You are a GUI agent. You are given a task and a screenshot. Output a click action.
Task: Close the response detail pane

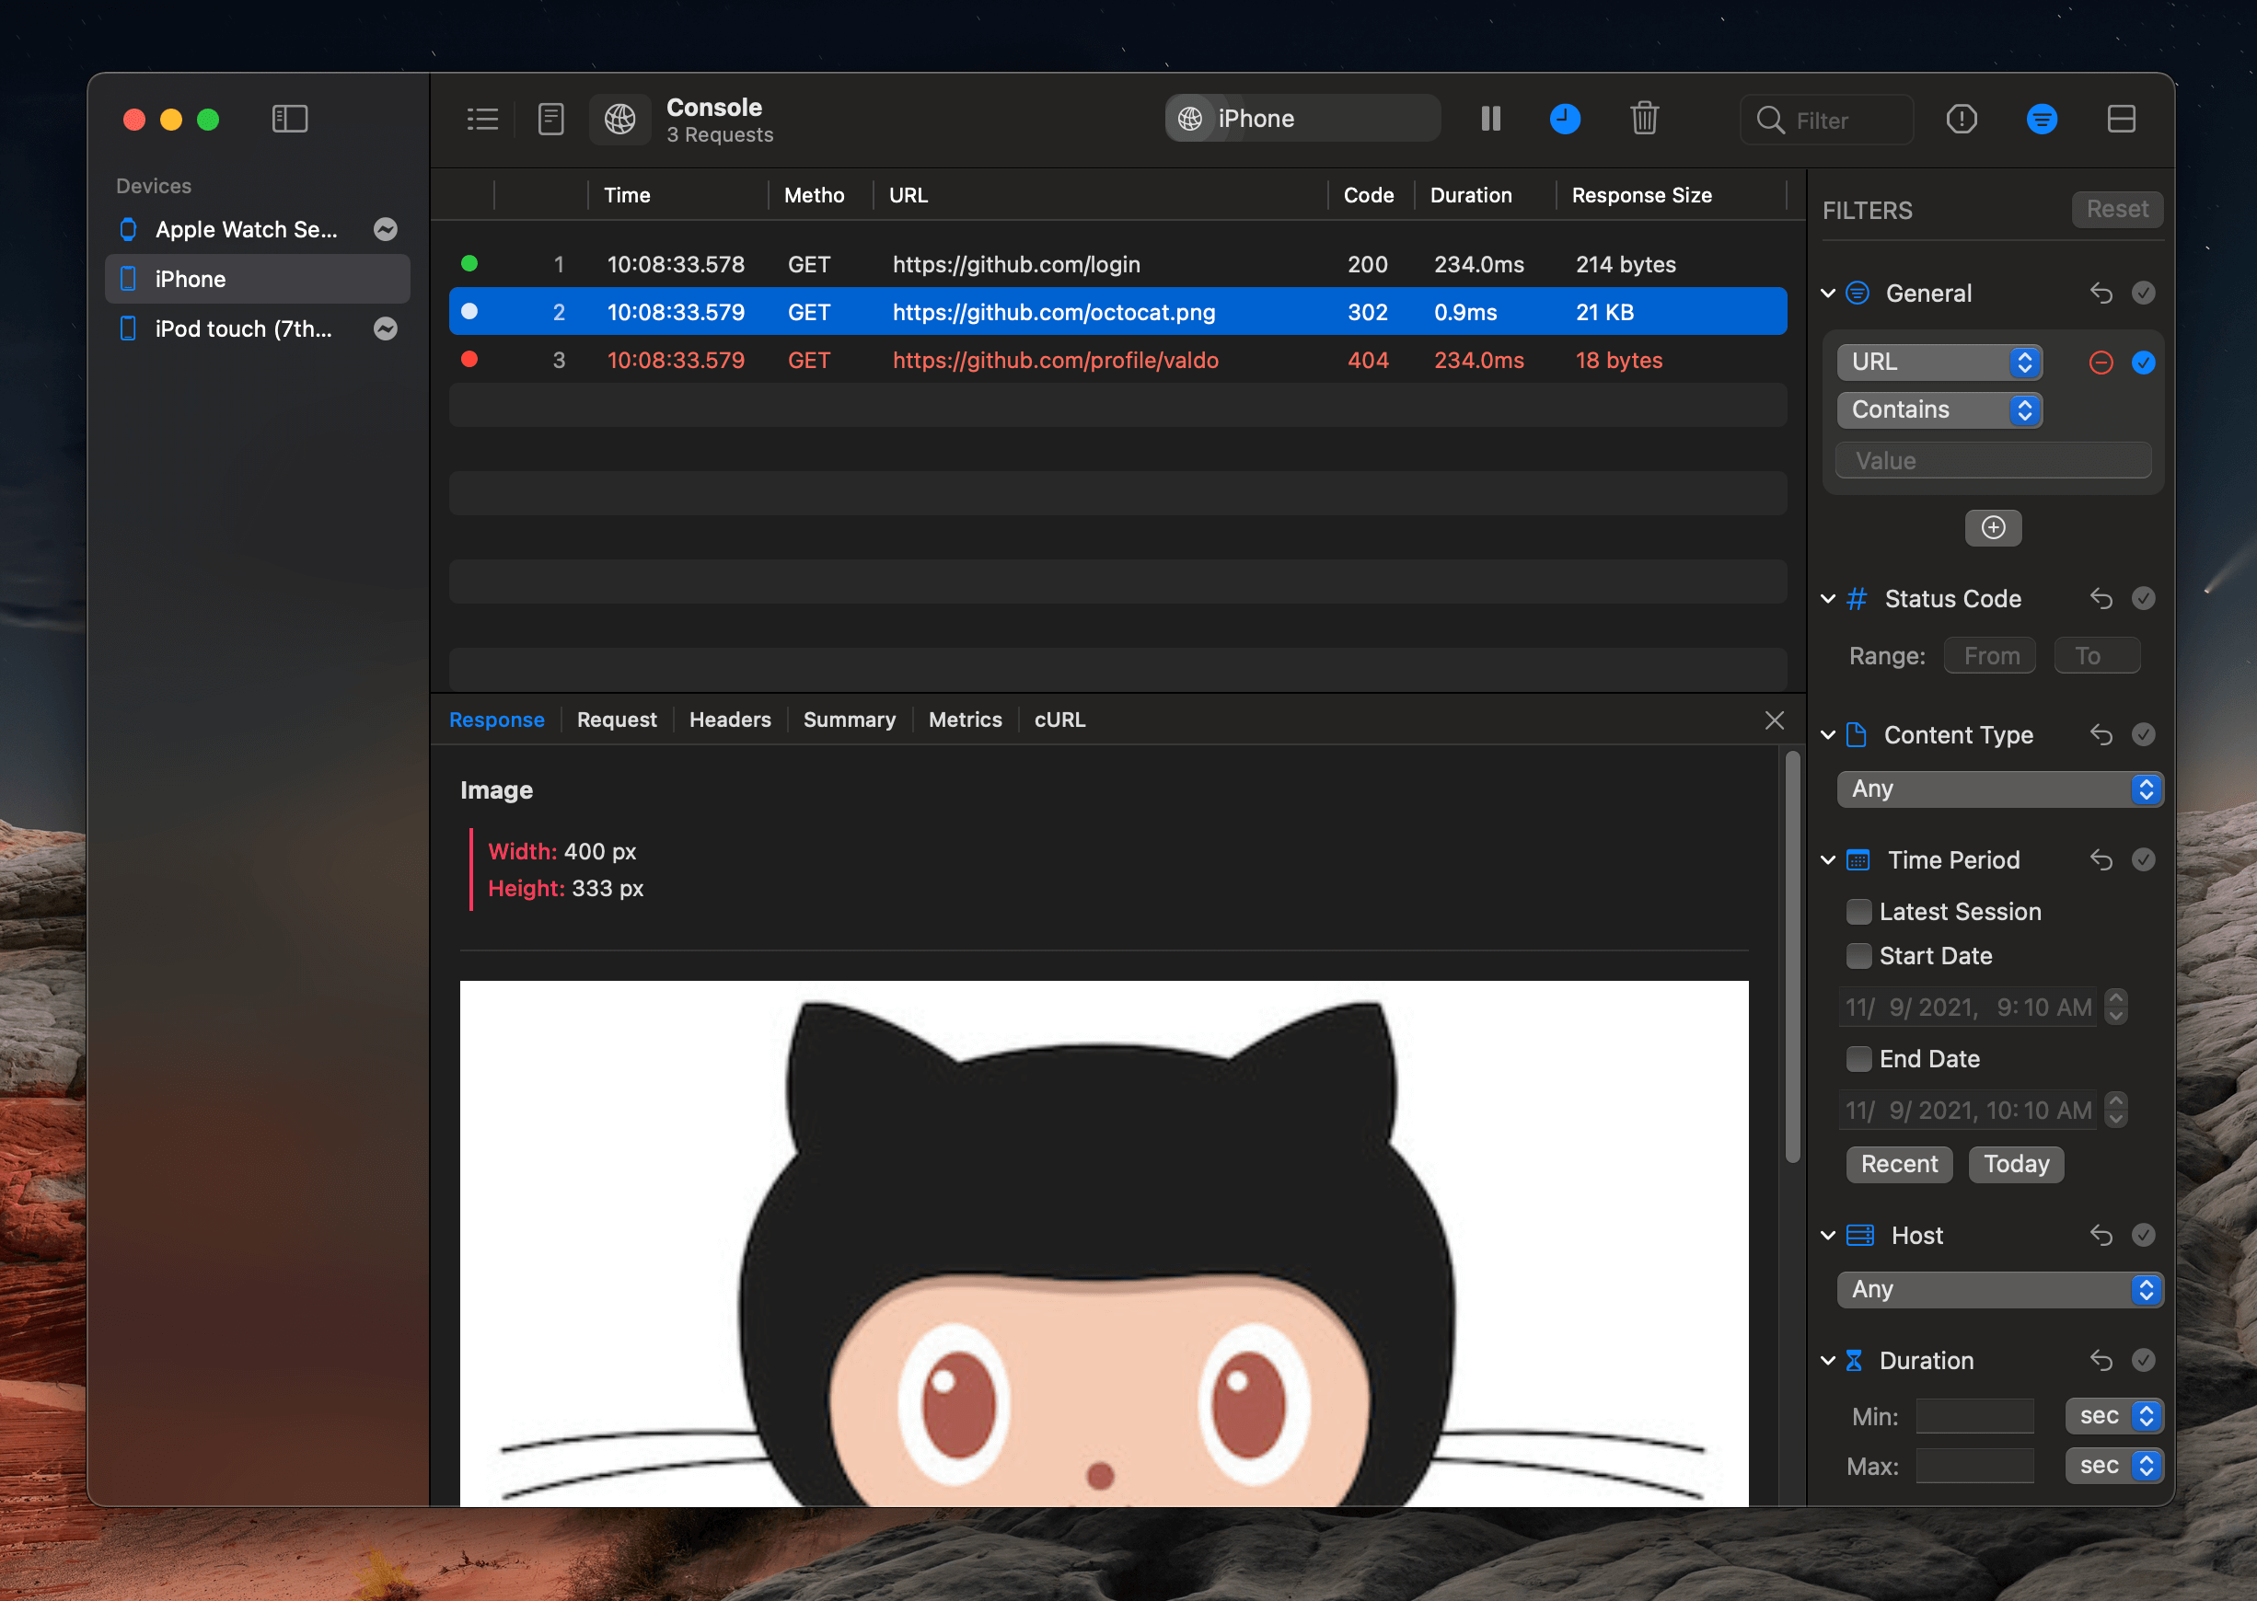1775,720
